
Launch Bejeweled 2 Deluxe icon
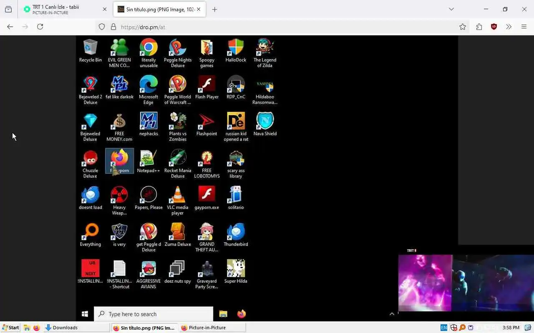click(x=90, y=90)
